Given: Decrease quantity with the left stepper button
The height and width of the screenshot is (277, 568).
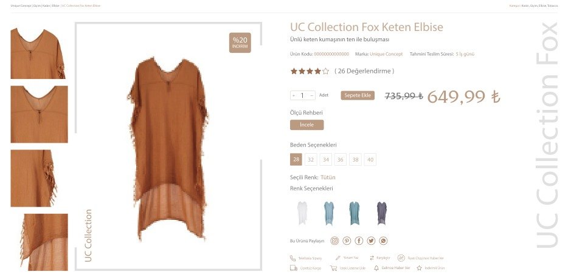Looking at the screenshot, I should coord(294,95).
